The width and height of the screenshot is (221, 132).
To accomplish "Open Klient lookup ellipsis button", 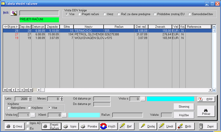I will (64, 115).
